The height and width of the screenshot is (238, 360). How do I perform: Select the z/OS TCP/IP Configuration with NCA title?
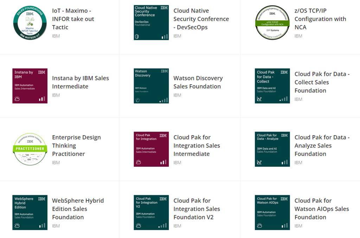coord(320,19)
